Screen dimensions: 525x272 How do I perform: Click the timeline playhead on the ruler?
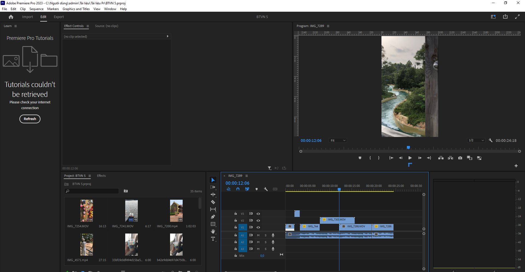[x=339, y=189]
